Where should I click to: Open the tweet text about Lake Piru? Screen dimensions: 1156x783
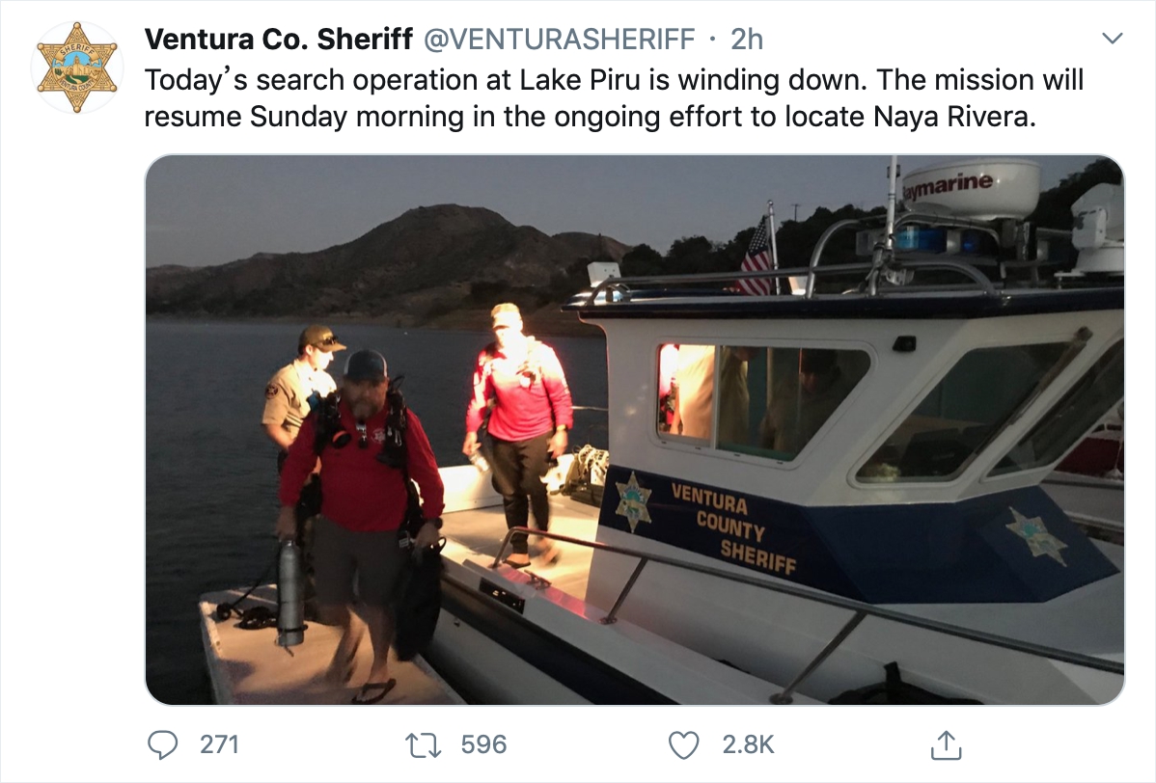coord(614,79)
